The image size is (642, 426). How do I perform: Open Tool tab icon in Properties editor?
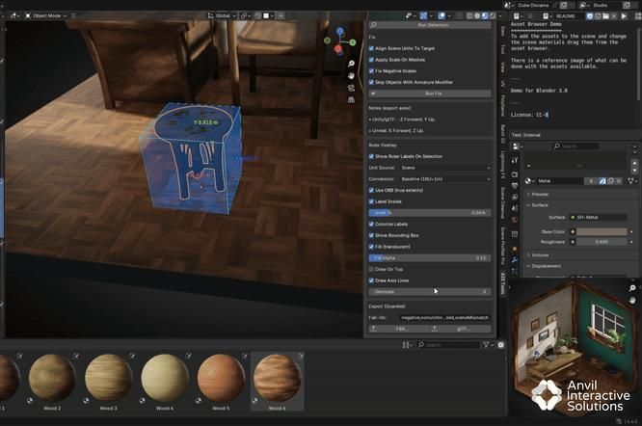pyautogui.click(x=515, y=160)
